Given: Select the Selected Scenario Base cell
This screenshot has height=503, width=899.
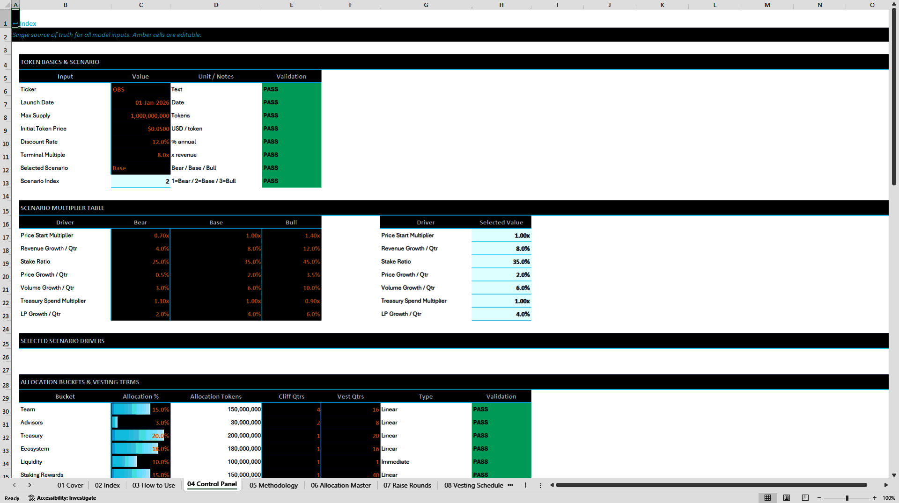Looking at the screenshot, I should click(x=140, y=168).
